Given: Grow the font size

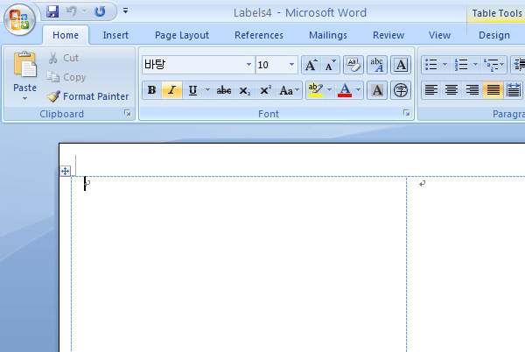Looking at the screenshot, I should pyautogui.click(x=311, y=65).
